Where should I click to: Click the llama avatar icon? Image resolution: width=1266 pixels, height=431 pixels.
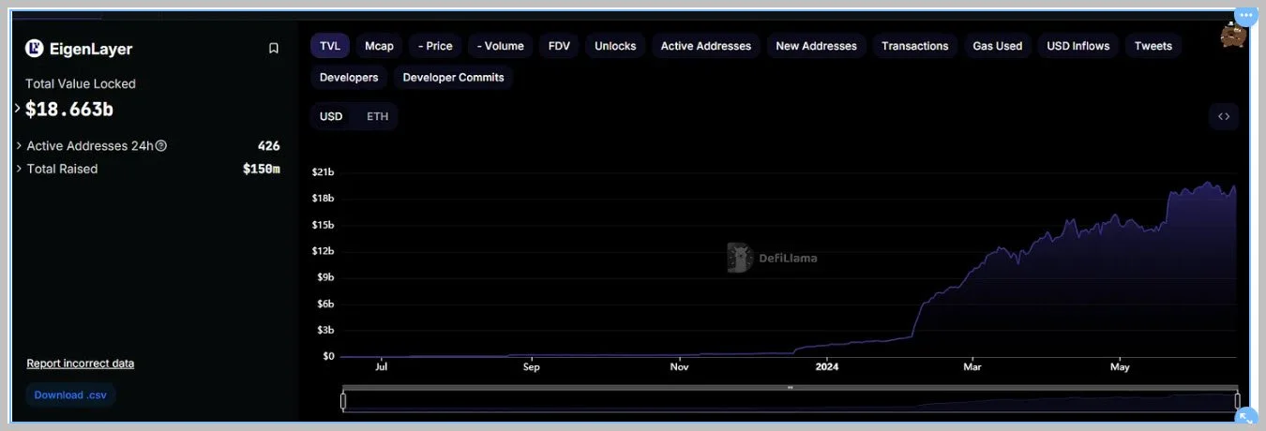click(1232, 36)
